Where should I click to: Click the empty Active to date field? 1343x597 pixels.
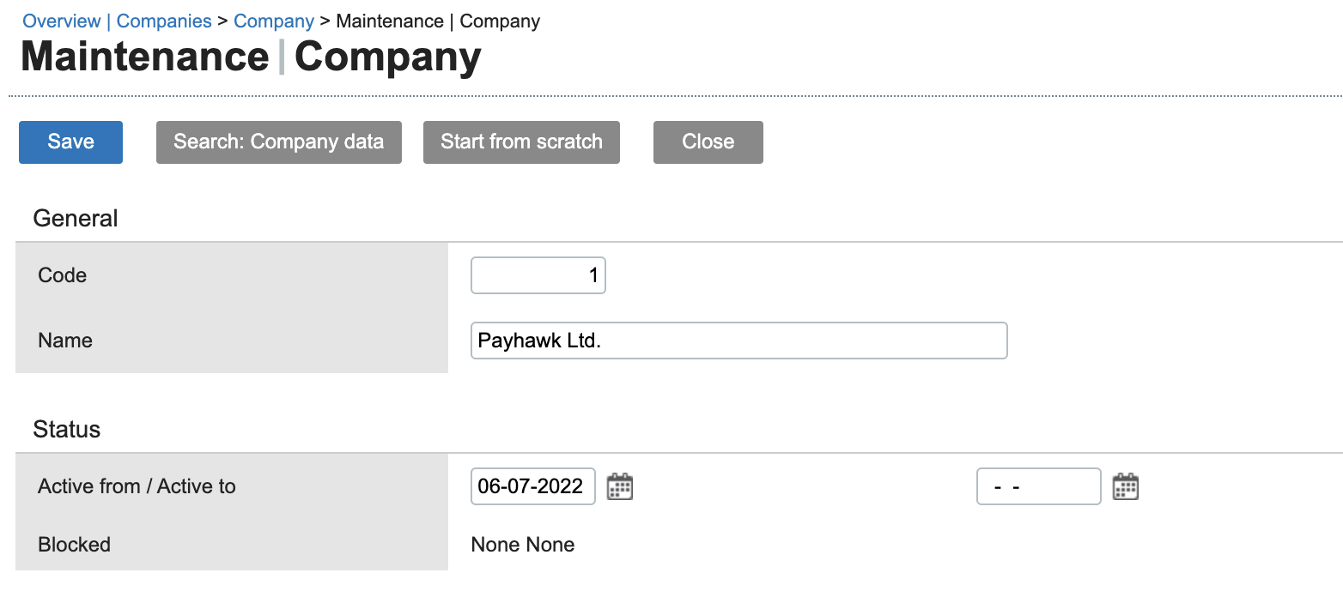click(1038, 486)
